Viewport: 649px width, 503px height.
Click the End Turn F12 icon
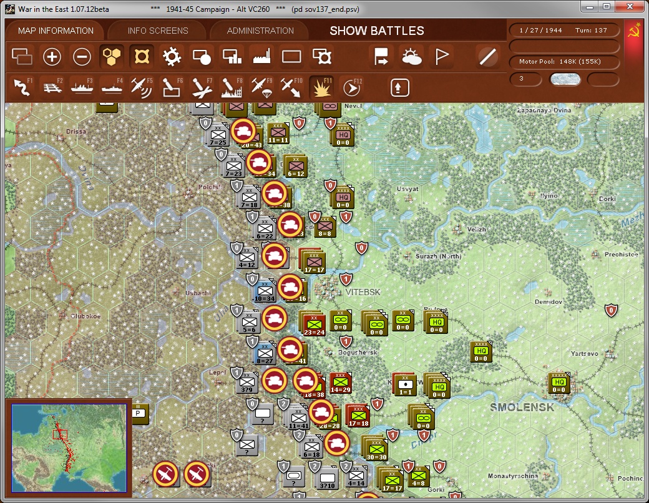click(352, 87)
